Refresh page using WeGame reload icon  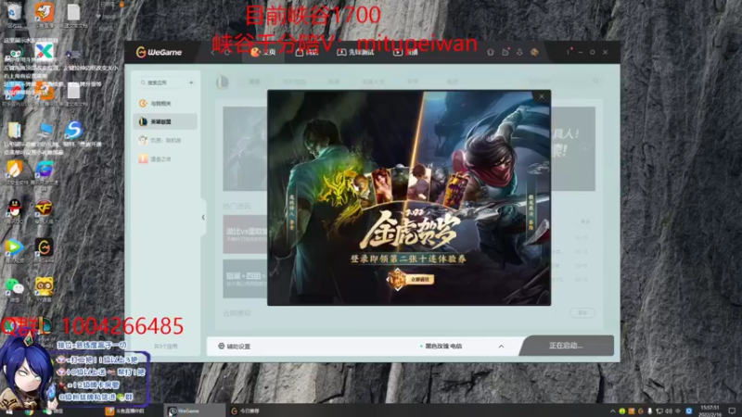[x=227, y=53]
